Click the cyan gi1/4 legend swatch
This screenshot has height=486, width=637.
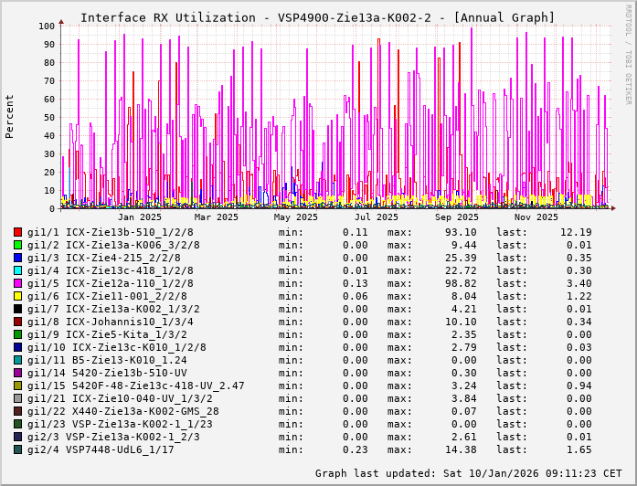[17, 270]
